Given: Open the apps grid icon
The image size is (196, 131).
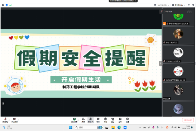Looking at the screenshot, I should pos(120,120).
